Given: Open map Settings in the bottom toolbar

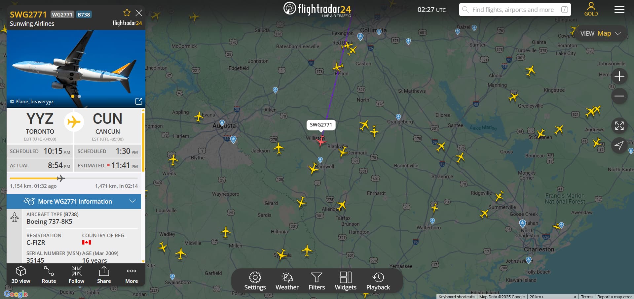Looking at the screenshot, I should click(255, 281).
